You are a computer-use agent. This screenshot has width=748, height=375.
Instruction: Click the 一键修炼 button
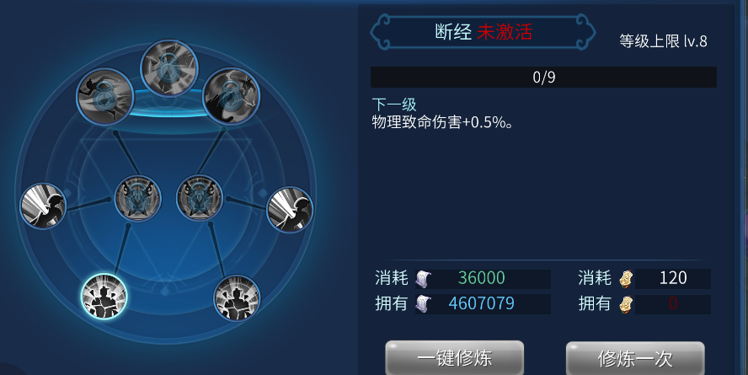coord(455,358)
